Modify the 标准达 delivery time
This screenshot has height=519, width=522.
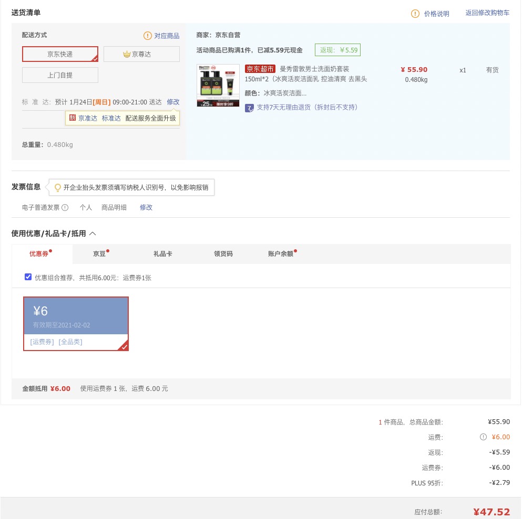coord(173,102)
